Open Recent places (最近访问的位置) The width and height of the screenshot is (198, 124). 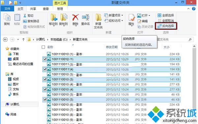(x=20, y=64)
